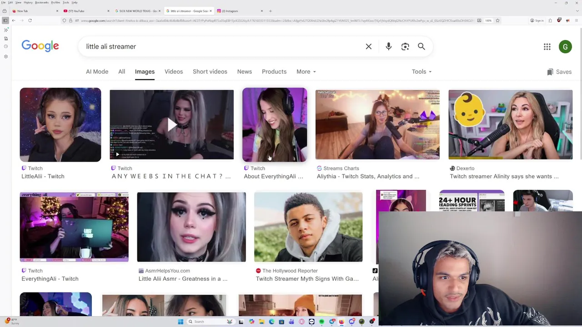The height and width of the screenshot is (327, 582).
Task: Open the Profiles menu
Action: 55,2
